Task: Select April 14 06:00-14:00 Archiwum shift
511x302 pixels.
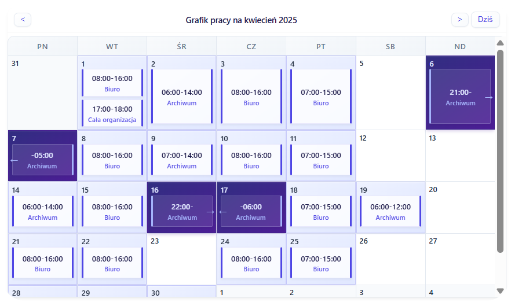Action: pos(43,211)
